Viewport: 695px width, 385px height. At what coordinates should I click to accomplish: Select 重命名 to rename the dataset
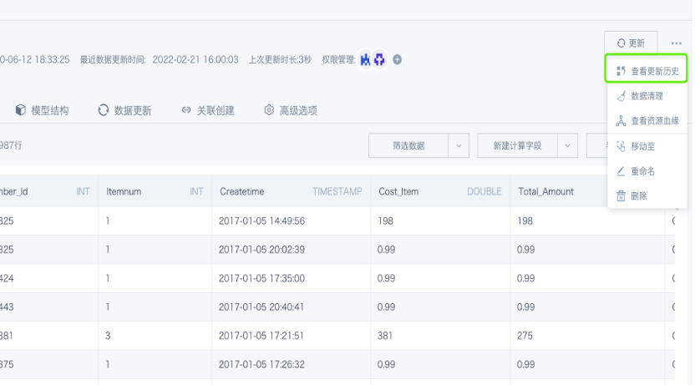[x=647, y=171]
